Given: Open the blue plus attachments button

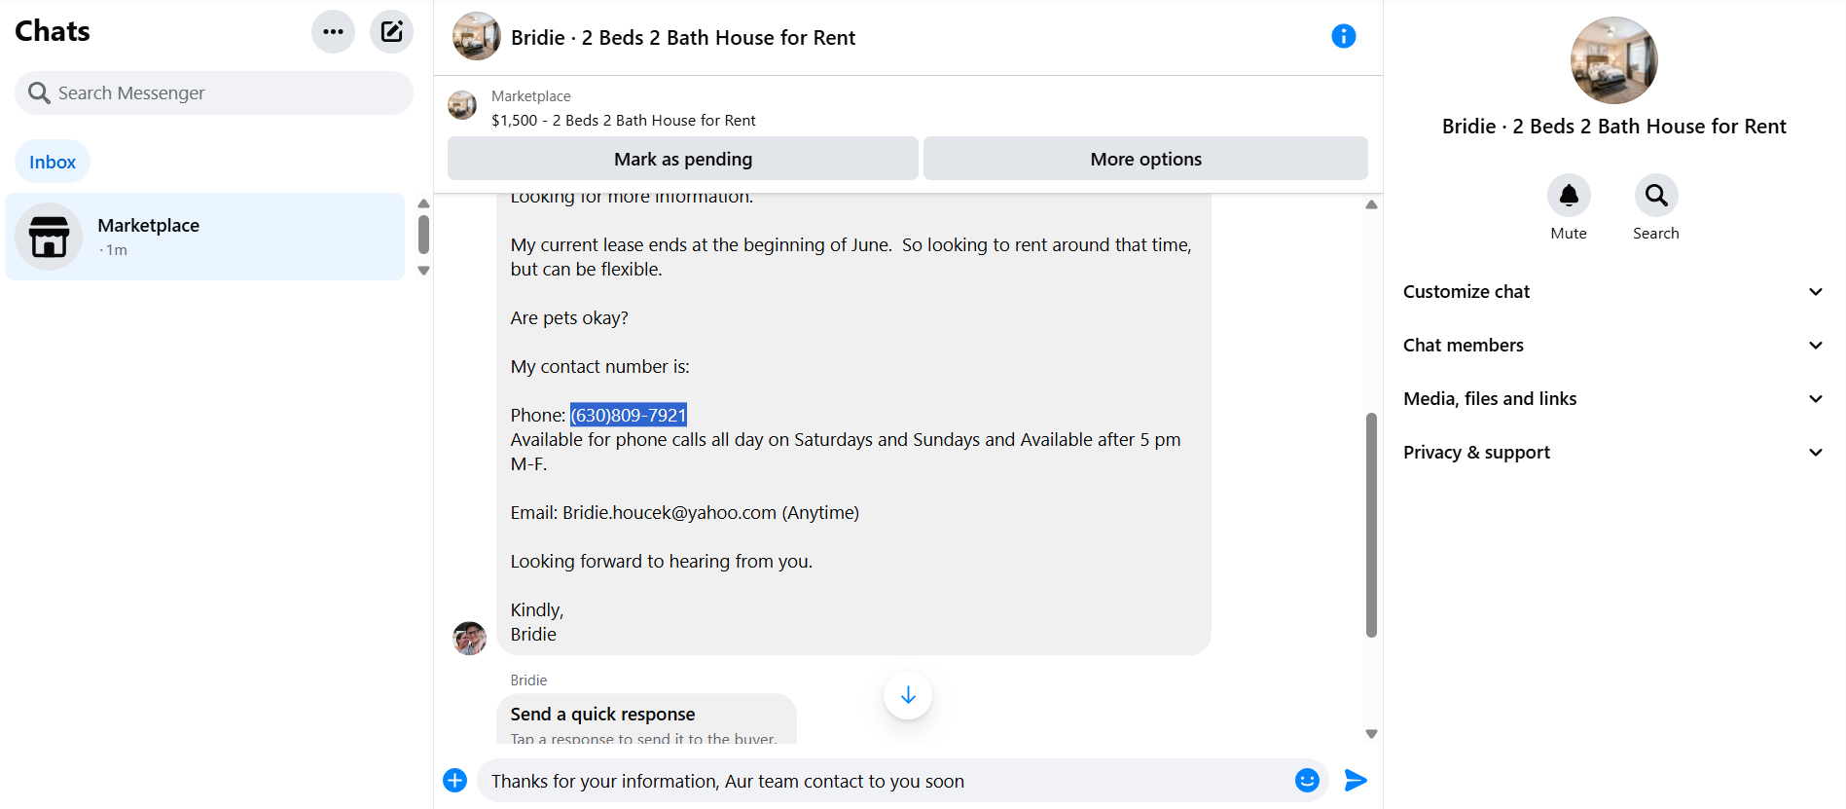Looking at the screenshot, I should click(x=454, y=780).
